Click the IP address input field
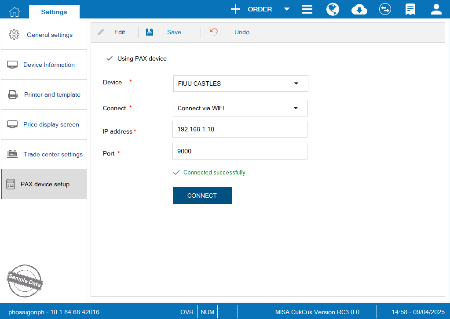This screenshot has height=319, width=450. [x=240, y=129]
